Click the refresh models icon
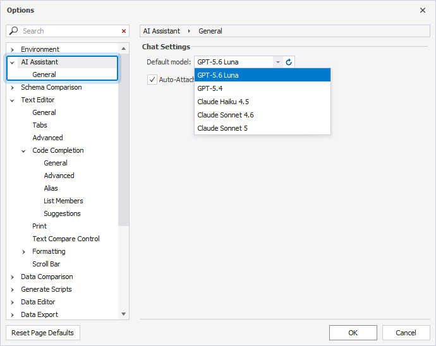436x346 pixels. [289, 62]
